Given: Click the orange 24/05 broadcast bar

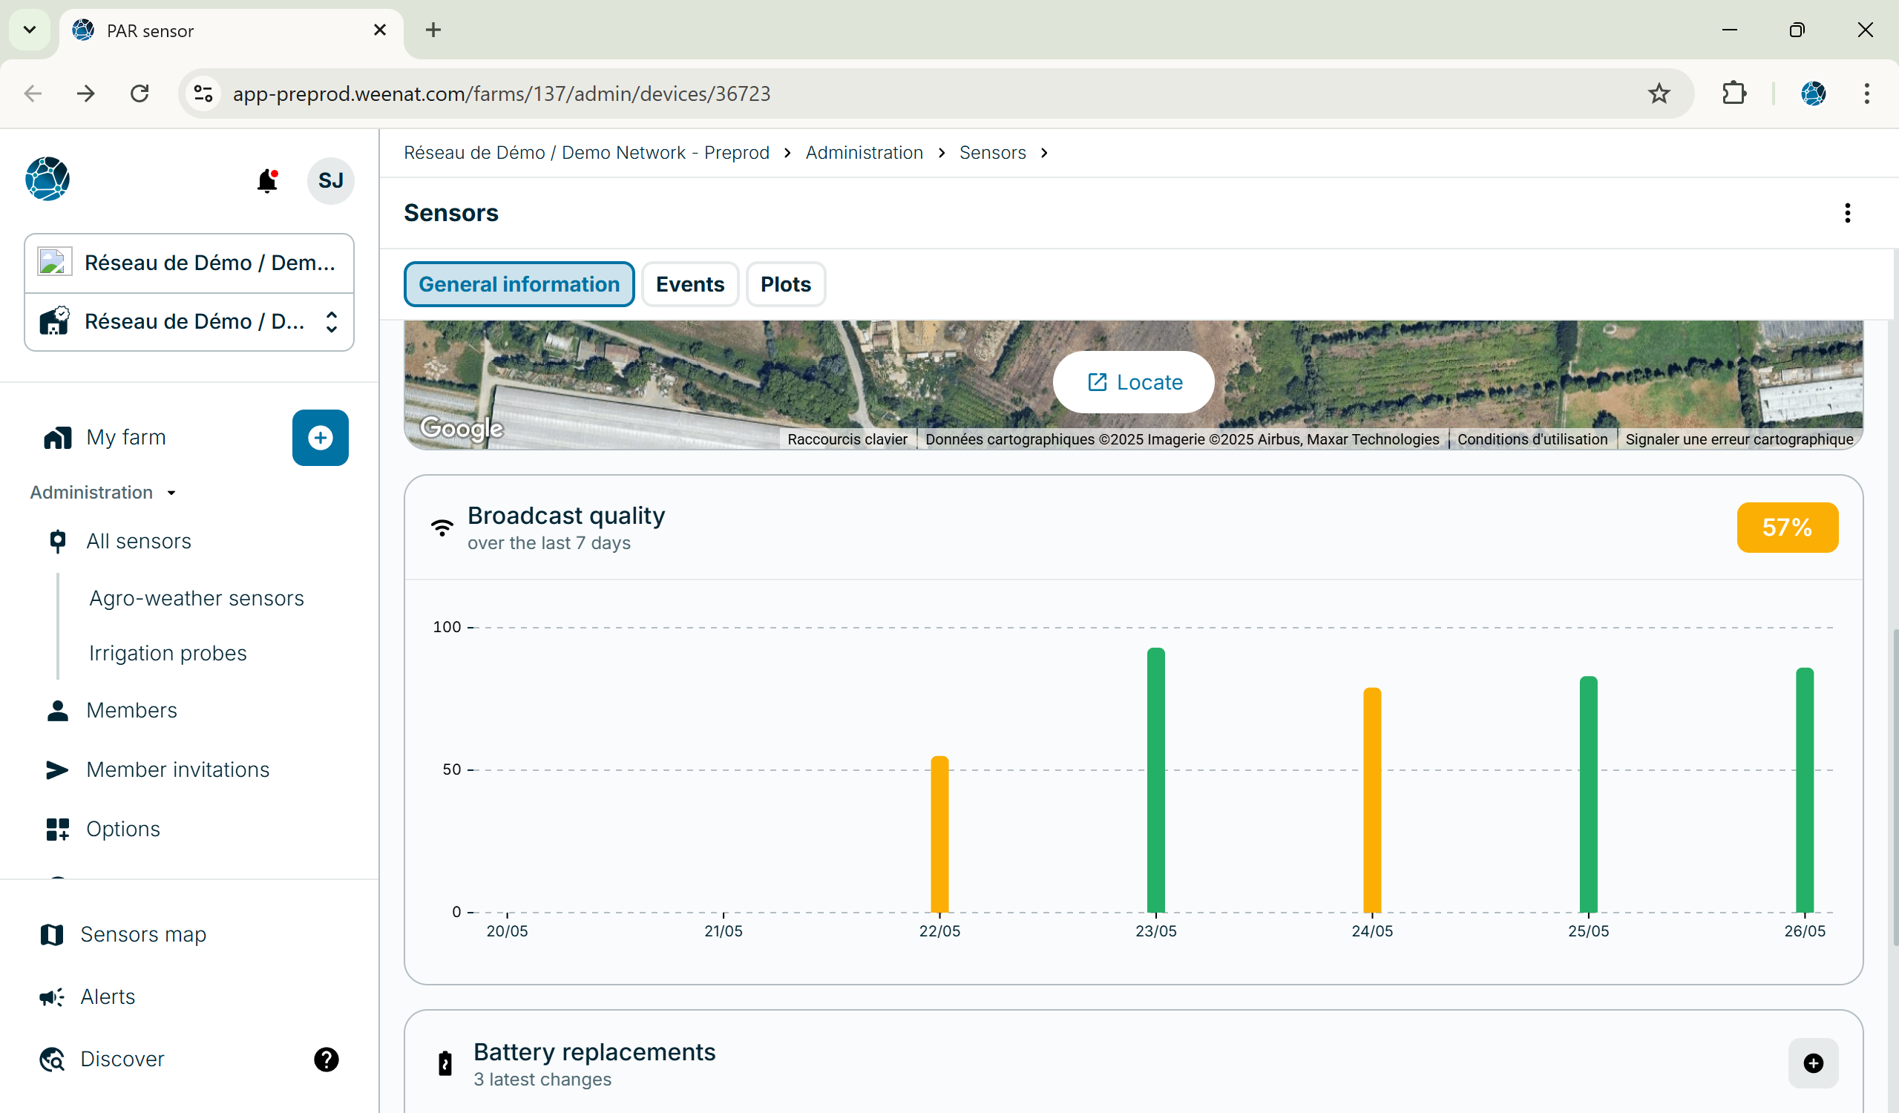Looking at the screenshot, I should tap(1372, 801).
